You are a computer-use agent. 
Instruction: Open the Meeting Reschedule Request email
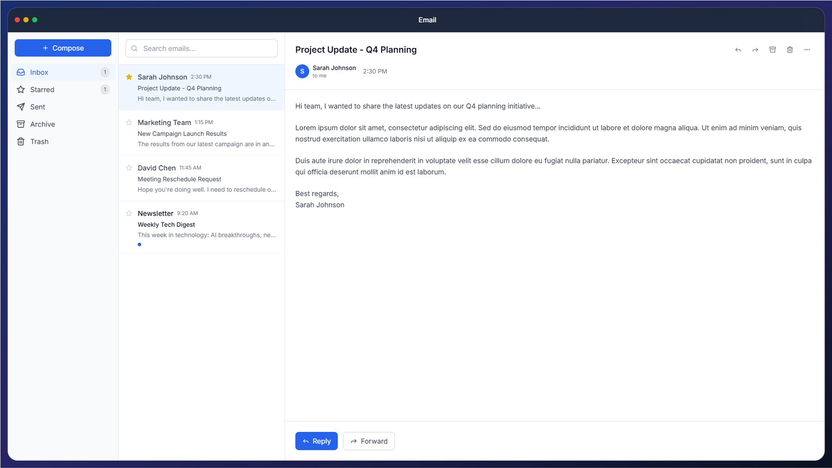pyautogui.click(x=201, y=178)
